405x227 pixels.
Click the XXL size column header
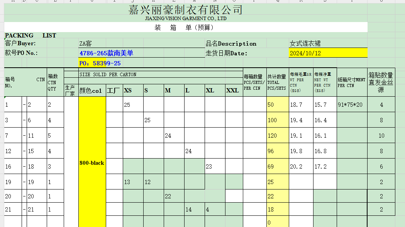tap(232, 90)
